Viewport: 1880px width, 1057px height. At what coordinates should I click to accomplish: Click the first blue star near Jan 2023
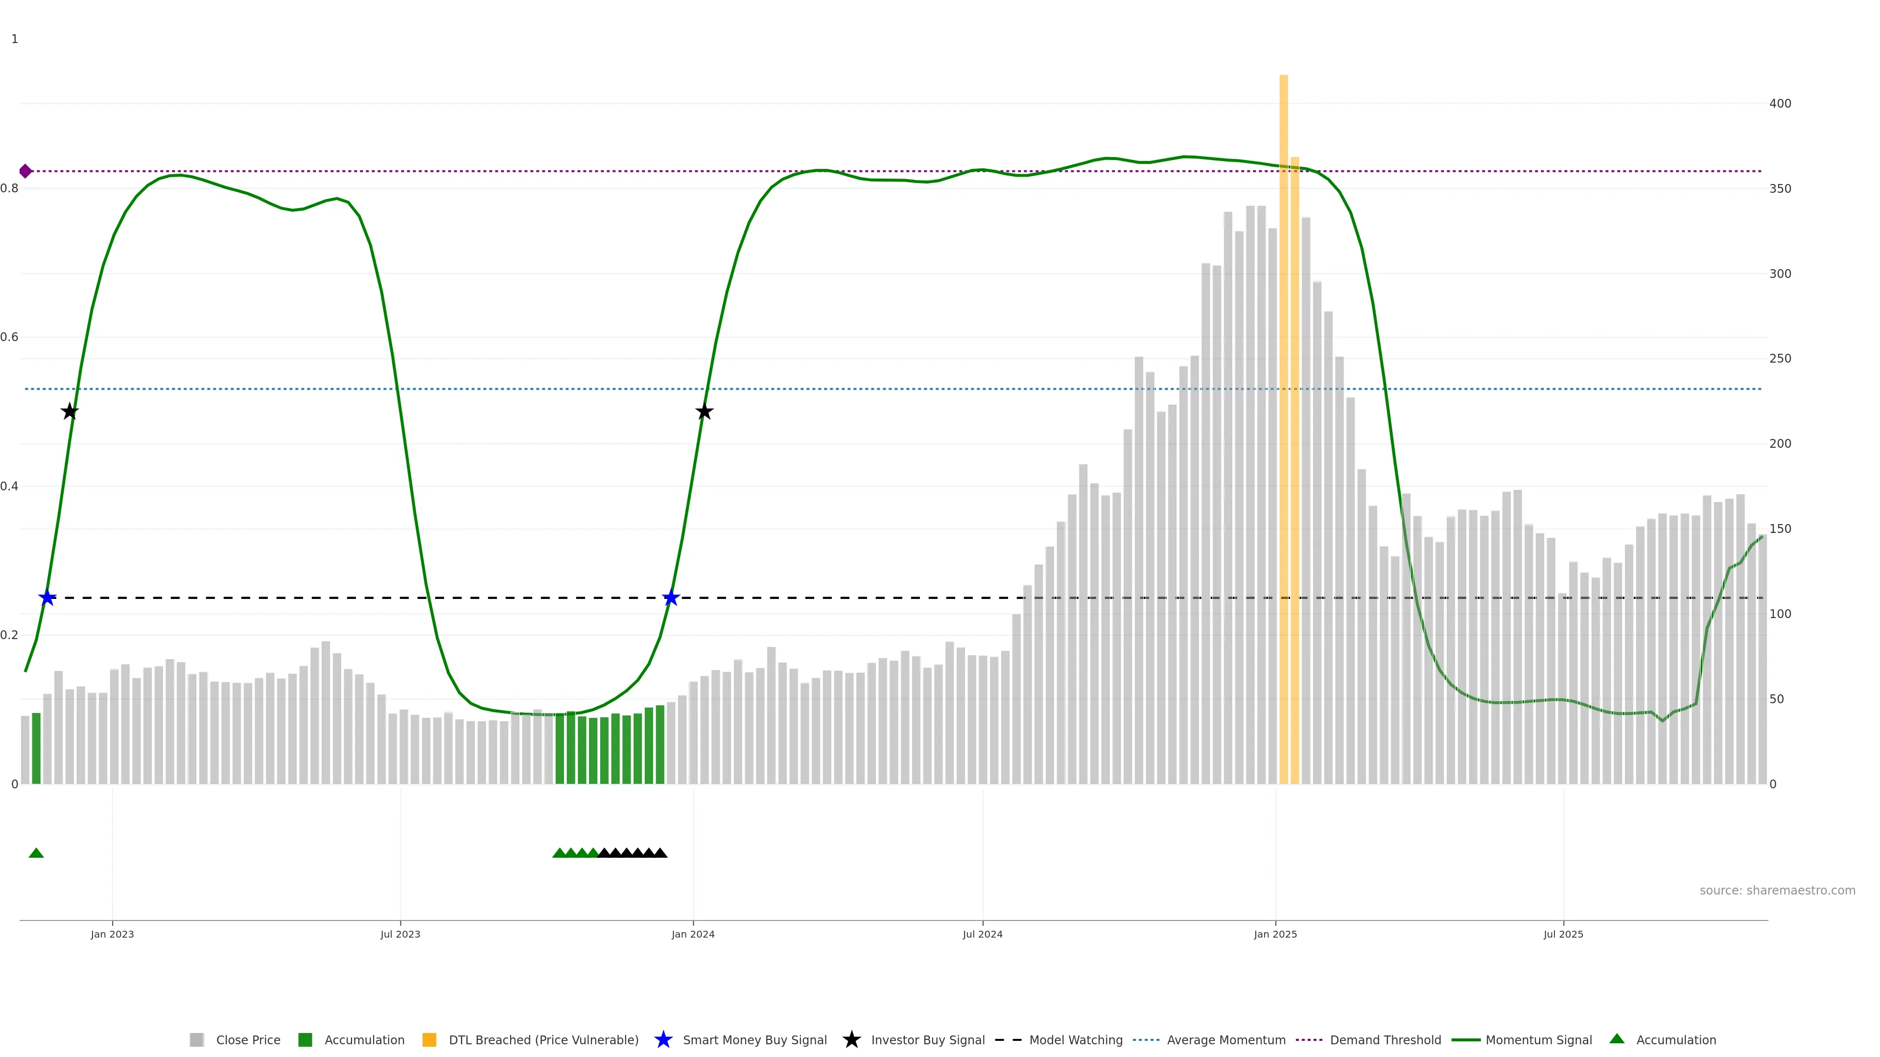tap(47, 598)
